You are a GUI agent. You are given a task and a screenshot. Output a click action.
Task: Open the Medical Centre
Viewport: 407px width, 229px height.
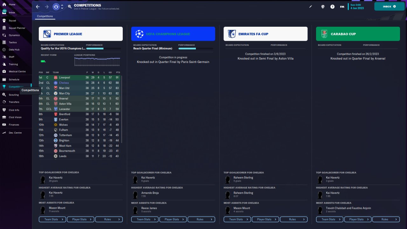pyautogui.click(x=17, y=72)
